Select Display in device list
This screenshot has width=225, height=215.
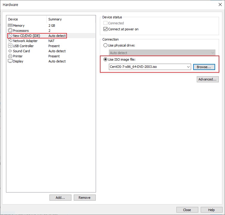coord(18,61)
